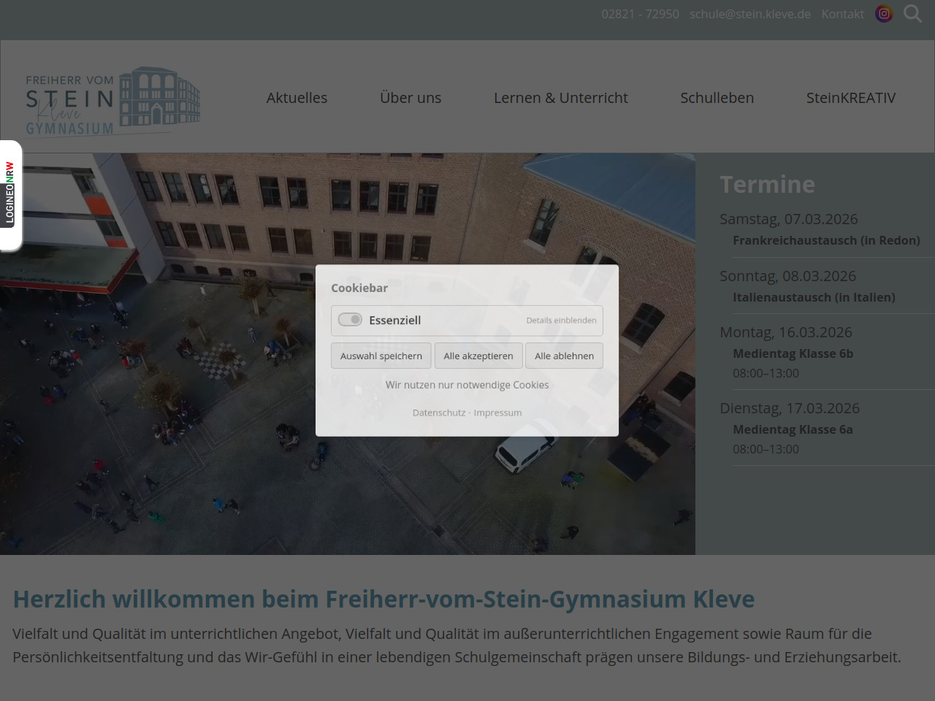Toggle the Essenziell cookie switch
Screen dimensions: 935x701
(350, 320)
